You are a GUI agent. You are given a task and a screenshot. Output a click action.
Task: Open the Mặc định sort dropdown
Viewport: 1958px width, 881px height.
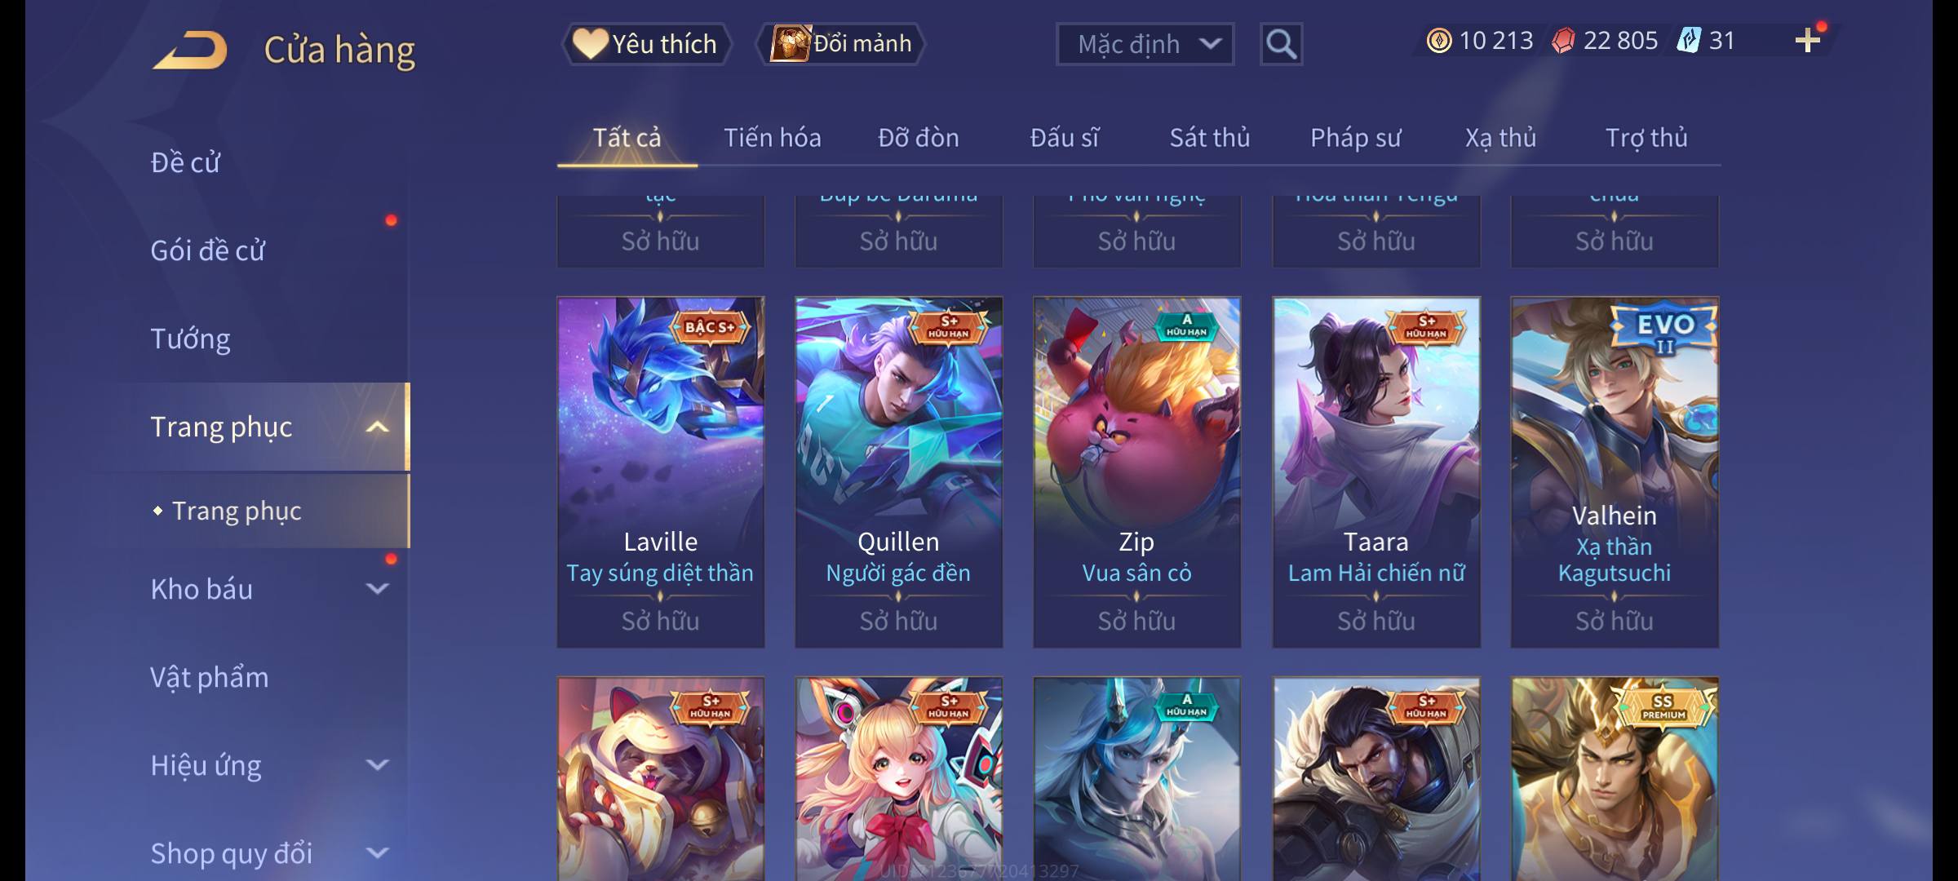pyautogui.click(x=1145, y=44)
